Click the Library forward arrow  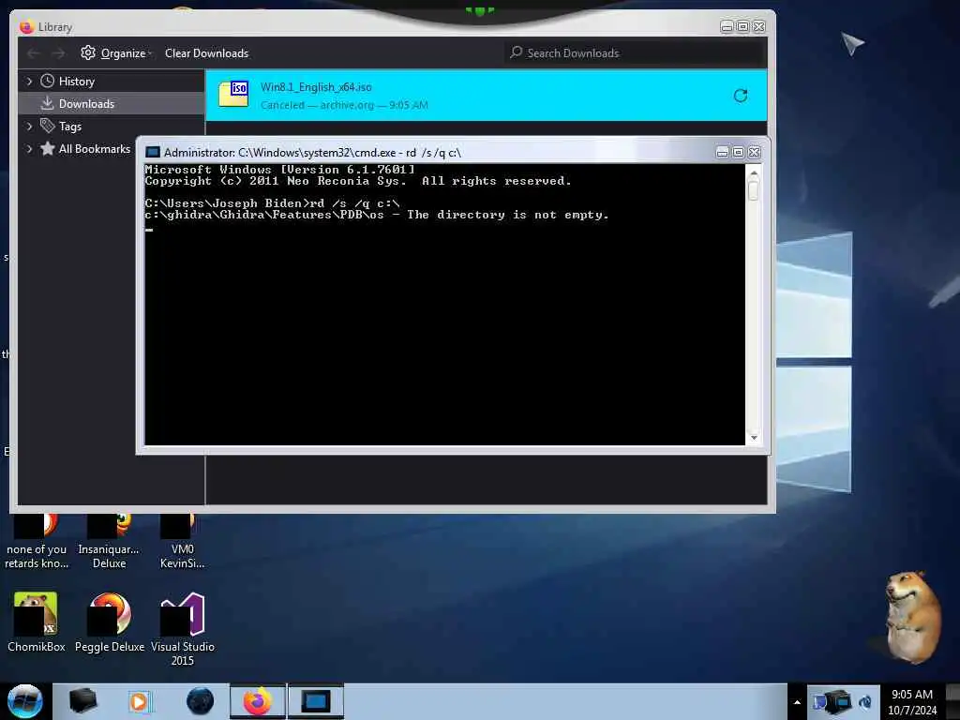coord(58,53)
